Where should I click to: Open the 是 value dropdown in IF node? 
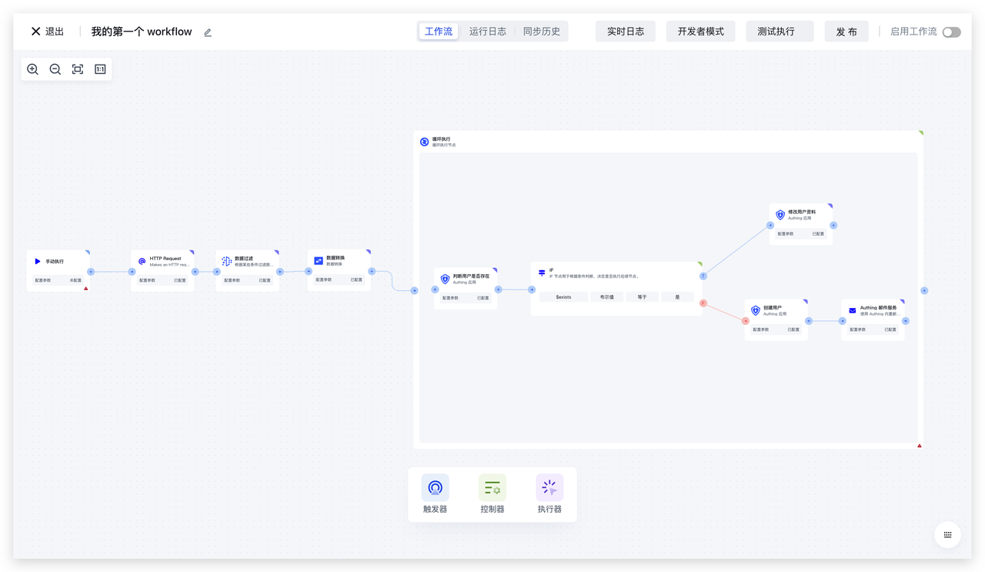pos(677,297)
